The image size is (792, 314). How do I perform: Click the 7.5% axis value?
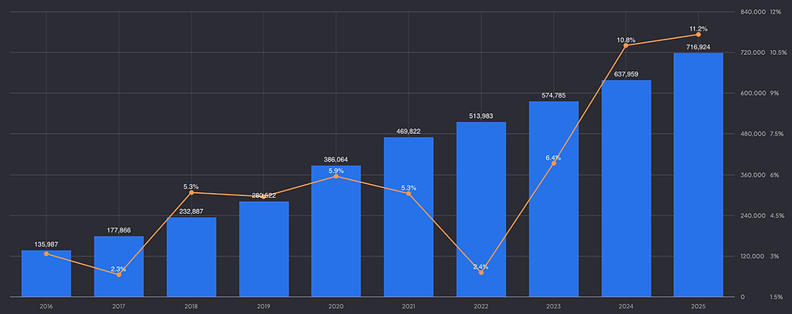(777, 134)
